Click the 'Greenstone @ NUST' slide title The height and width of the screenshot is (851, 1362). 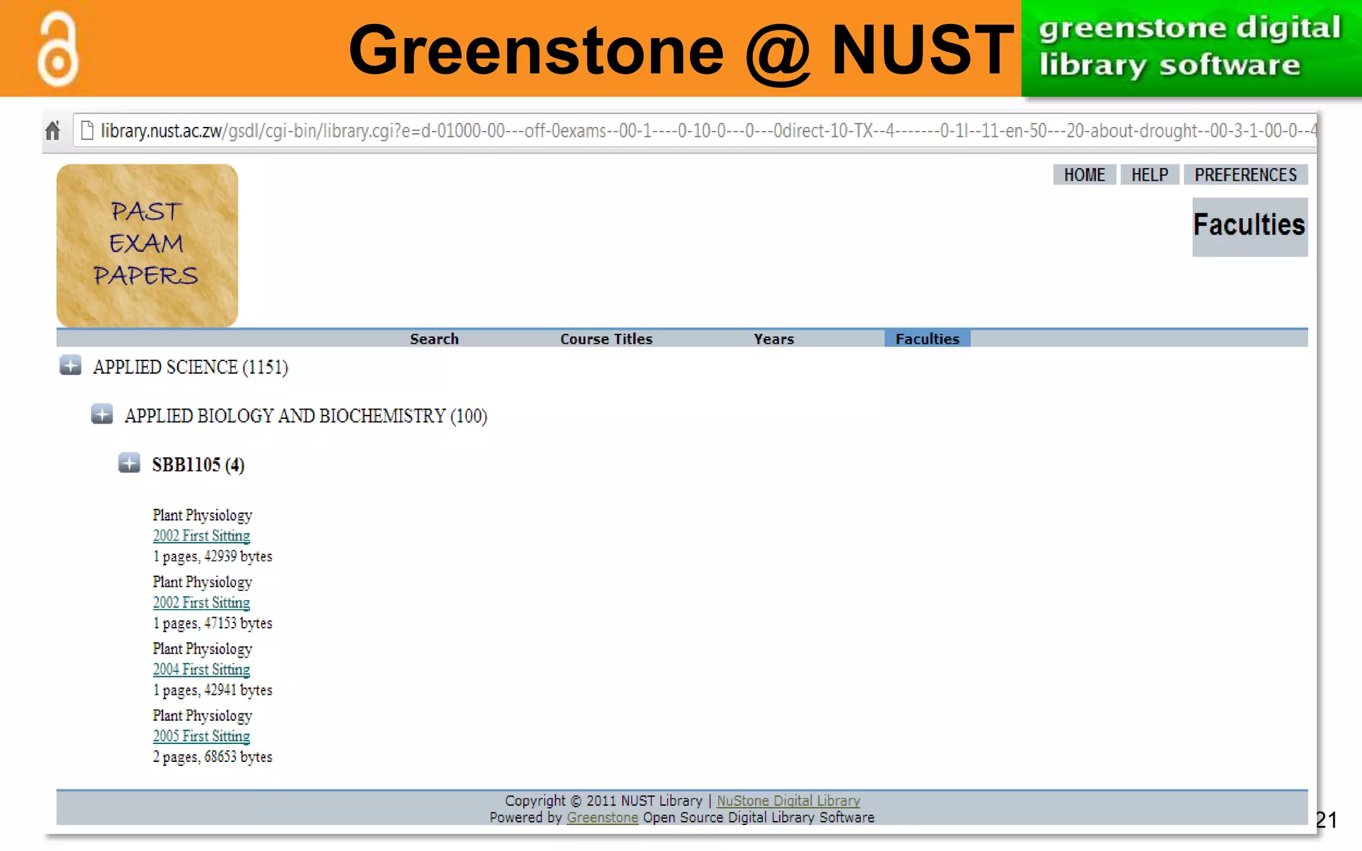tap(682, 51)
